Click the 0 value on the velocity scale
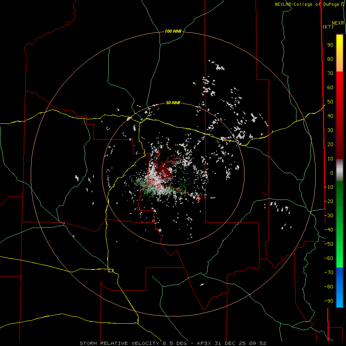The height and width of the screenshot is (346, 346). click(x=332, y=173)
